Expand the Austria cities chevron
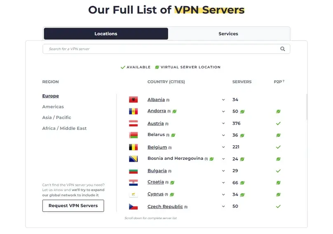The image size is (333, 234). [x=223, y=123]
